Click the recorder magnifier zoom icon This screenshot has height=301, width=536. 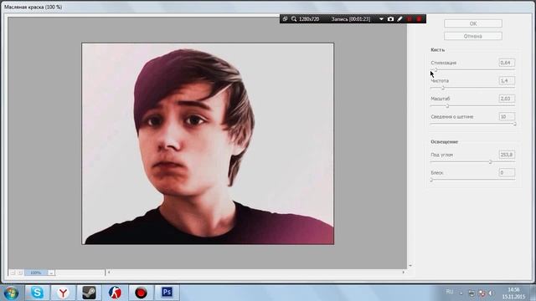[x=294, y=19]
